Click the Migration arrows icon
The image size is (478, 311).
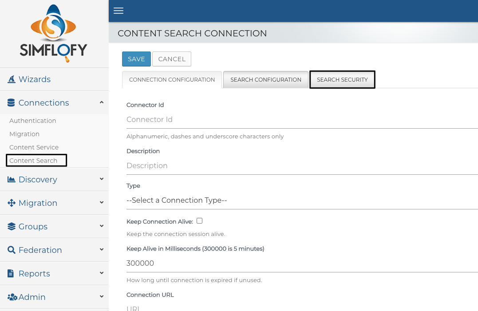pos(12,203)
